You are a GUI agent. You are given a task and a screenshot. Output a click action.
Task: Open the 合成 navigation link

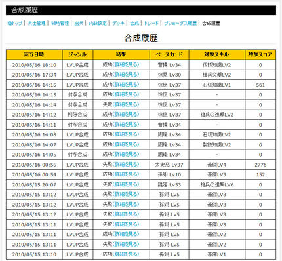(x=134, y=23)
